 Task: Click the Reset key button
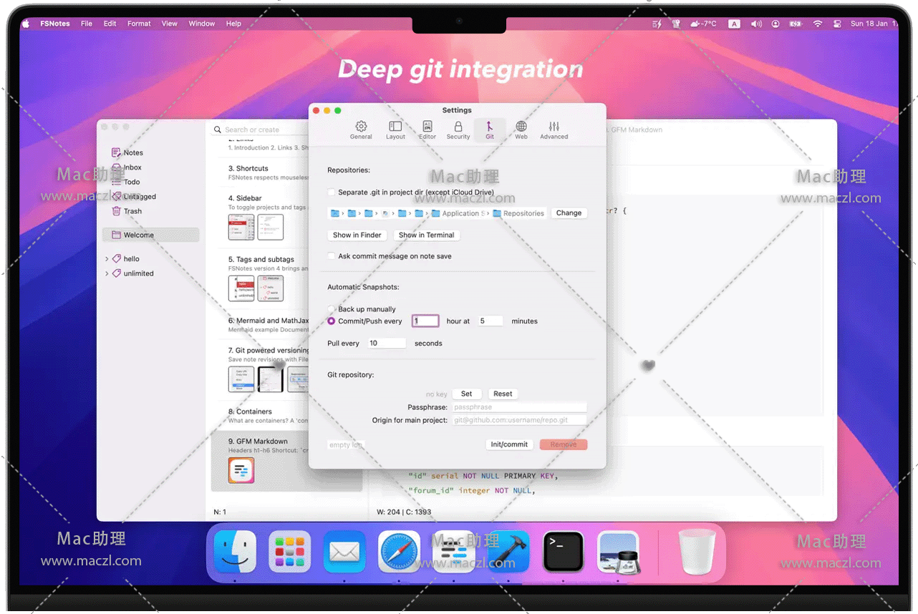click(503, 394)
